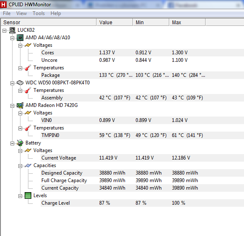Image resolution: width=244 pixels, height=236 pixels.
Task: Click the Cores value 1.137 V
Action: pyautogui.click(x=107, y=53)
